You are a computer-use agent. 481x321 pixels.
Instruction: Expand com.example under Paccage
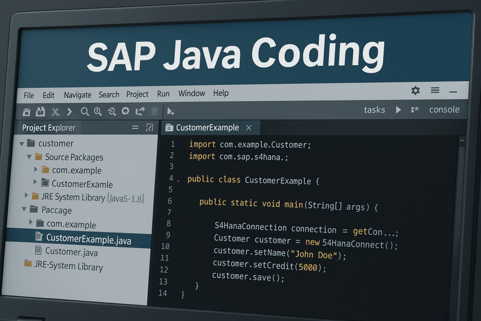31,222
